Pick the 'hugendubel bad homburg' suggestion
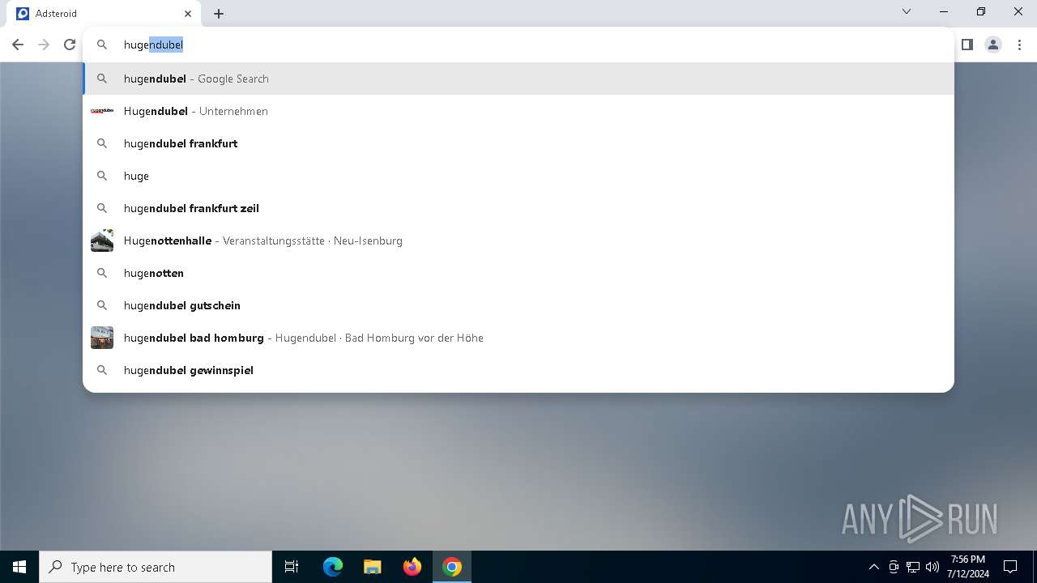Viewport: 1037px width, 583px height. click(518, 338)
